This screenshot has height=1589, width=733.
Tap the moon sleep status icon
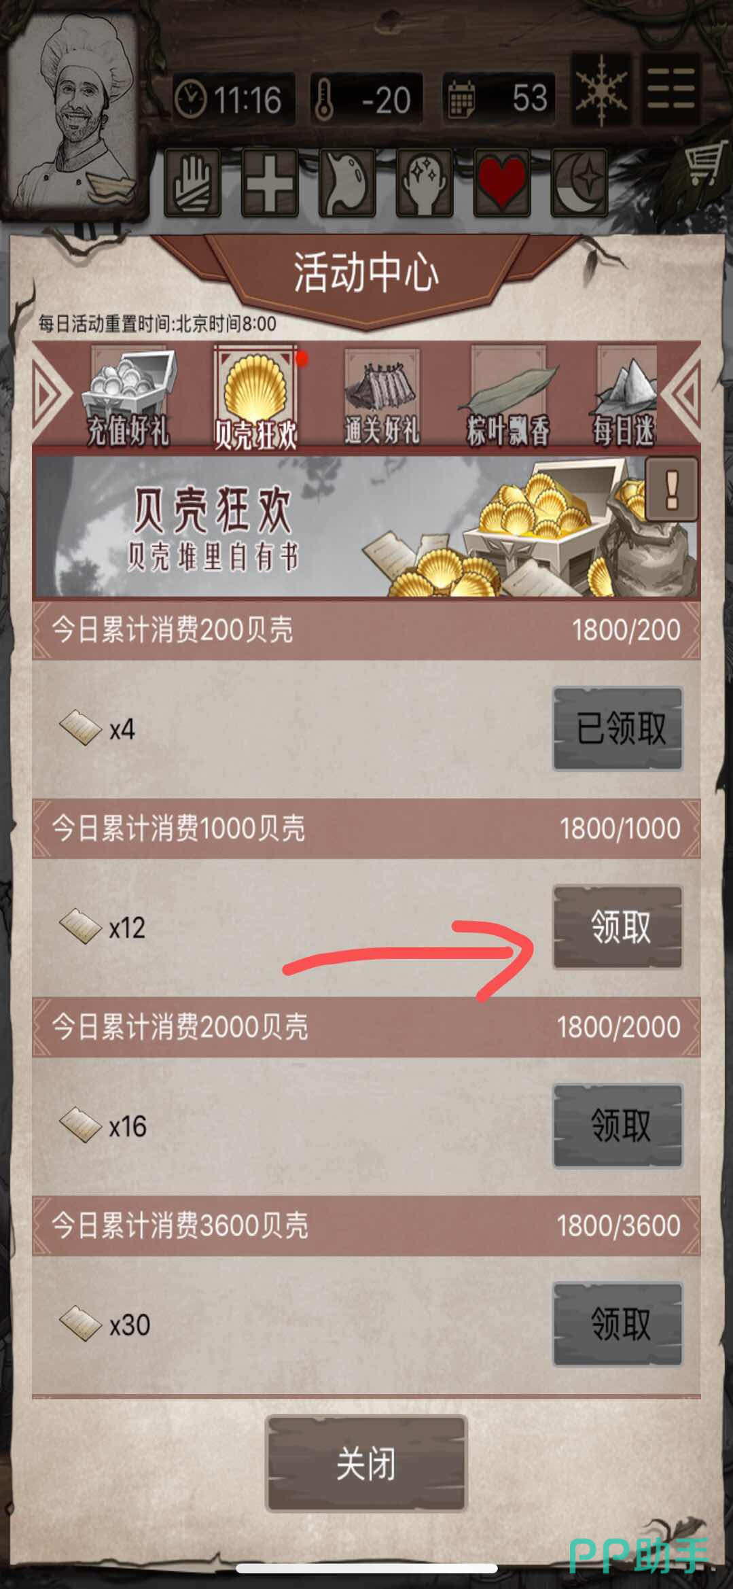pos(580,183)
